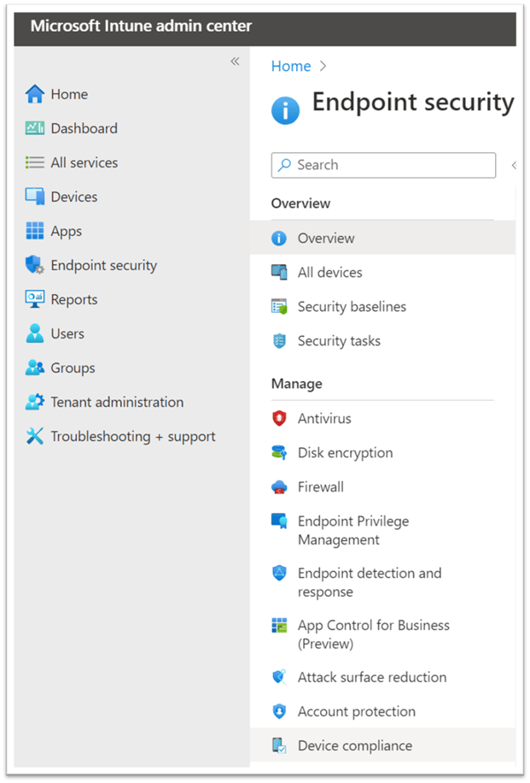Collapse the Endpoint security menu pane arrow
Screen dimensions: 530x783
pos(513,165)
